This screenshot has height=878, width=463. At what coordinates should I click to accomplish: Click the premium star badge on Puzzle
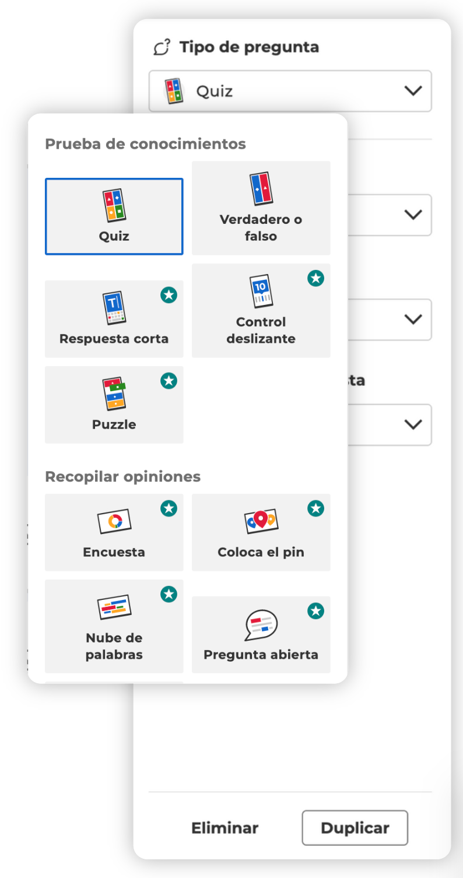pyautogui.click(x=169, y=381)
